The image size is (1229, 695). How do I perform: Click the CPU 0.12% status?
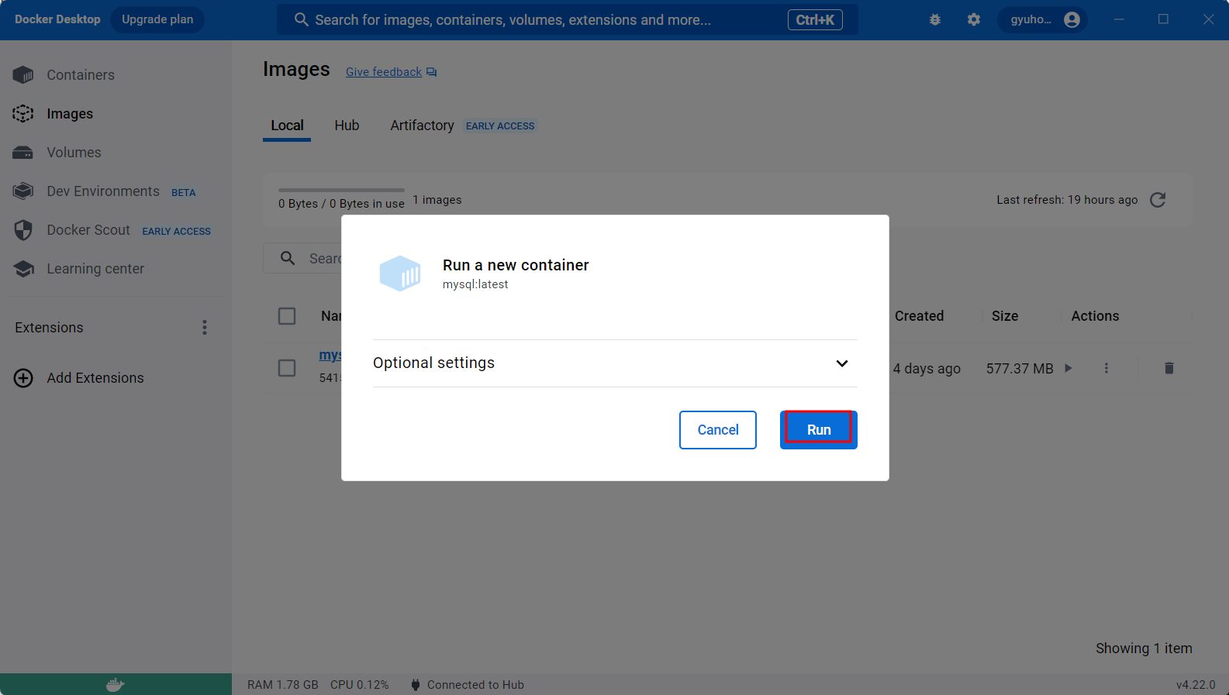360,685
